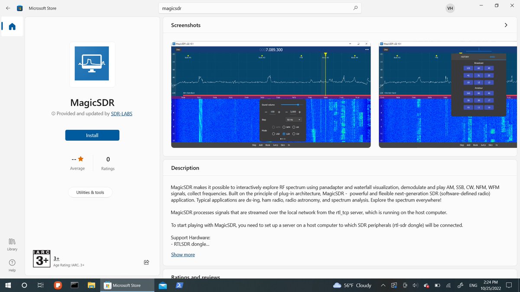This screenshot has width=520, height=292.
Task: Open the terminal app in taskbar
Action: tap(75, 286)
